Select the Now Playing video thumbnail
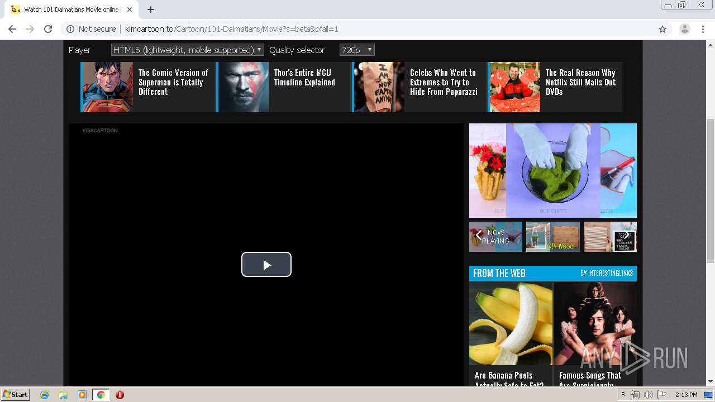Viewport: 715px width, 402px height. pos(496,237)
